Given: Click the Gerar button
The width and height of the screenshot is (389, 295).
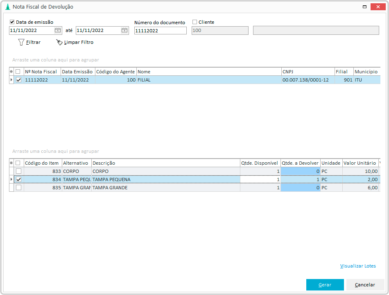Looking at the screenshot, I should 325,285.
